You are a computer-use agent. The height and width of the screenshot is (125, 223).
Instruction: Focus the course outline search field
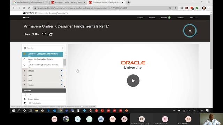[x=44, y=48]
